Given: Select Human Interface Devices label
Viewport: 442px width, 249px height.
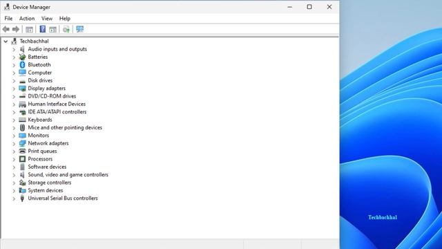Looking at the screenshot, I should coord(57,104).
